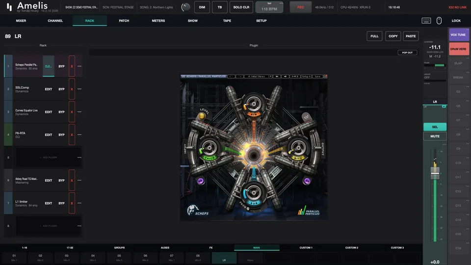
Task: Bypass the SSLComp plugin
Action: (x=61, y=89)
